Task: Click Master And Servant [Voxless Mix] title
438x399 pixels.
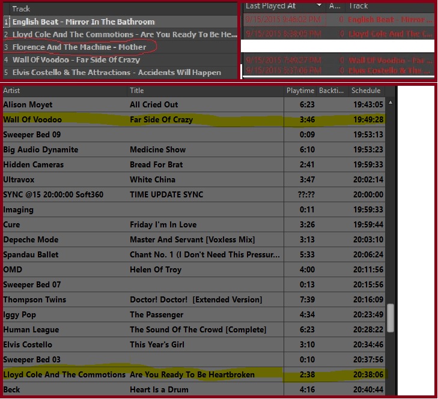Action: pos(192,239)
